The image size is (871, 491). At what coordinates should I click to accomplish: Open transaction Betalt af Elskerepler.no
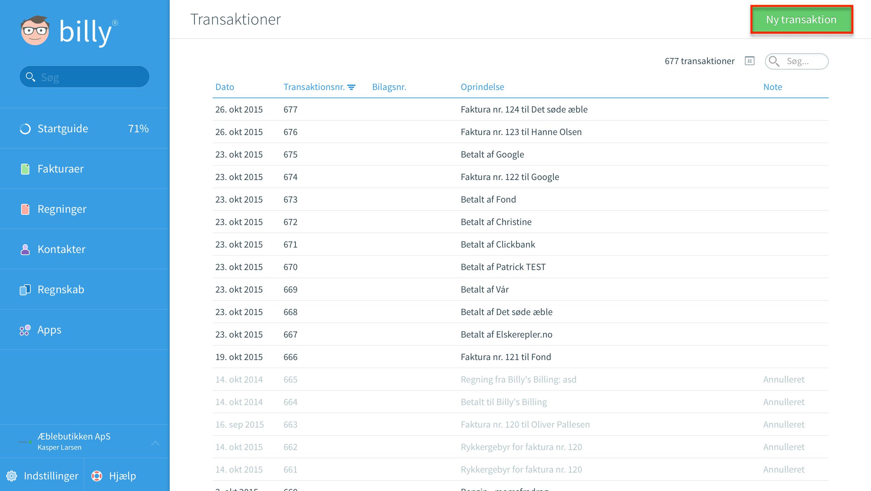pos(521,334)
